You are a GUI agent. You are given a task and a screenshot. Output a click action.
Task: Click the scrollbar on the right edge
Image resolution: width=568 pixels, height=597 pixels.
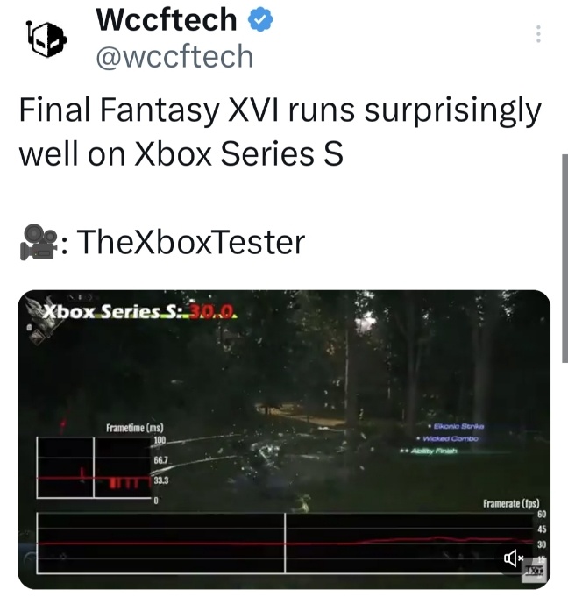click(x=564, y=258)
